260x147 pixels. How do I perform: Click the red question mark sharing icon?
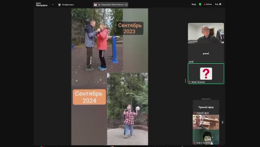(x=95, y=4)
